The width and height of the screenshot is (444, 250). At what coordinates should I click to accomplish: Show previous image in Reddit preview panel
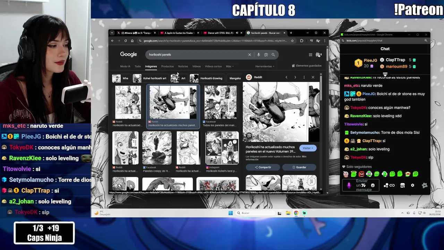coord(287,77)
